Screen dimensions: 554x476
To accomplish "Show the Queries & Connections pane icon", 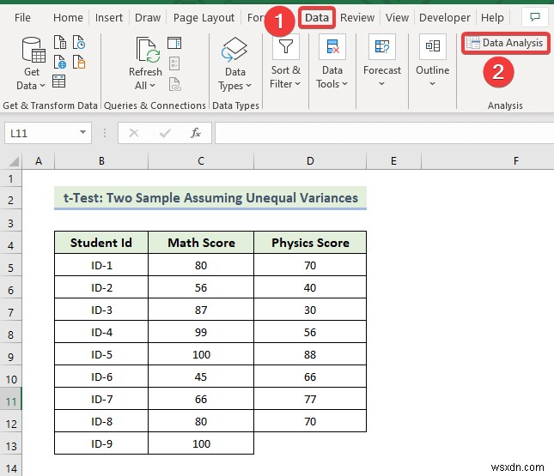I will point(174,43).
